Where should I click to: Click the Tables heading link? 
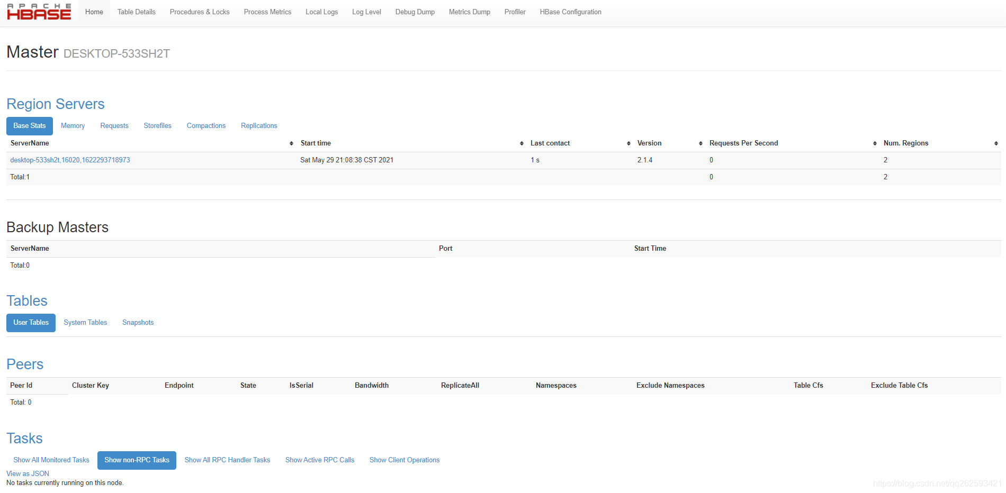pyautogui.click(x=27, y=301)
